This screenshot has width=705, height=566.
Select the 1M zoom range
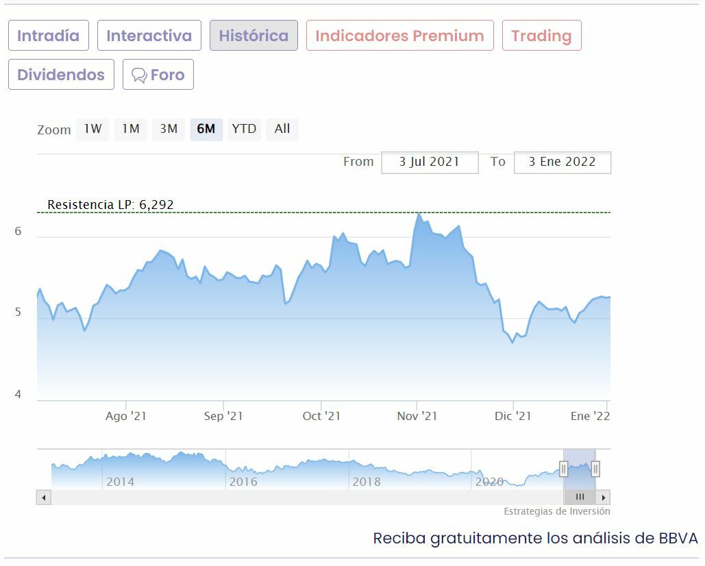pos(130,129)
